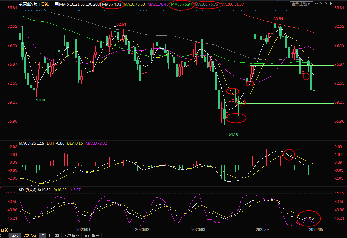
Task: Click the 另存模板 button
Action: point(71,236)
